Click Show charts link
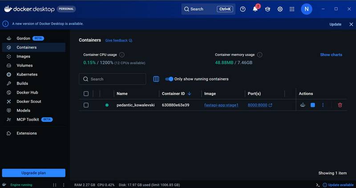Screen dimensions: 356x188 click(331, 55)
